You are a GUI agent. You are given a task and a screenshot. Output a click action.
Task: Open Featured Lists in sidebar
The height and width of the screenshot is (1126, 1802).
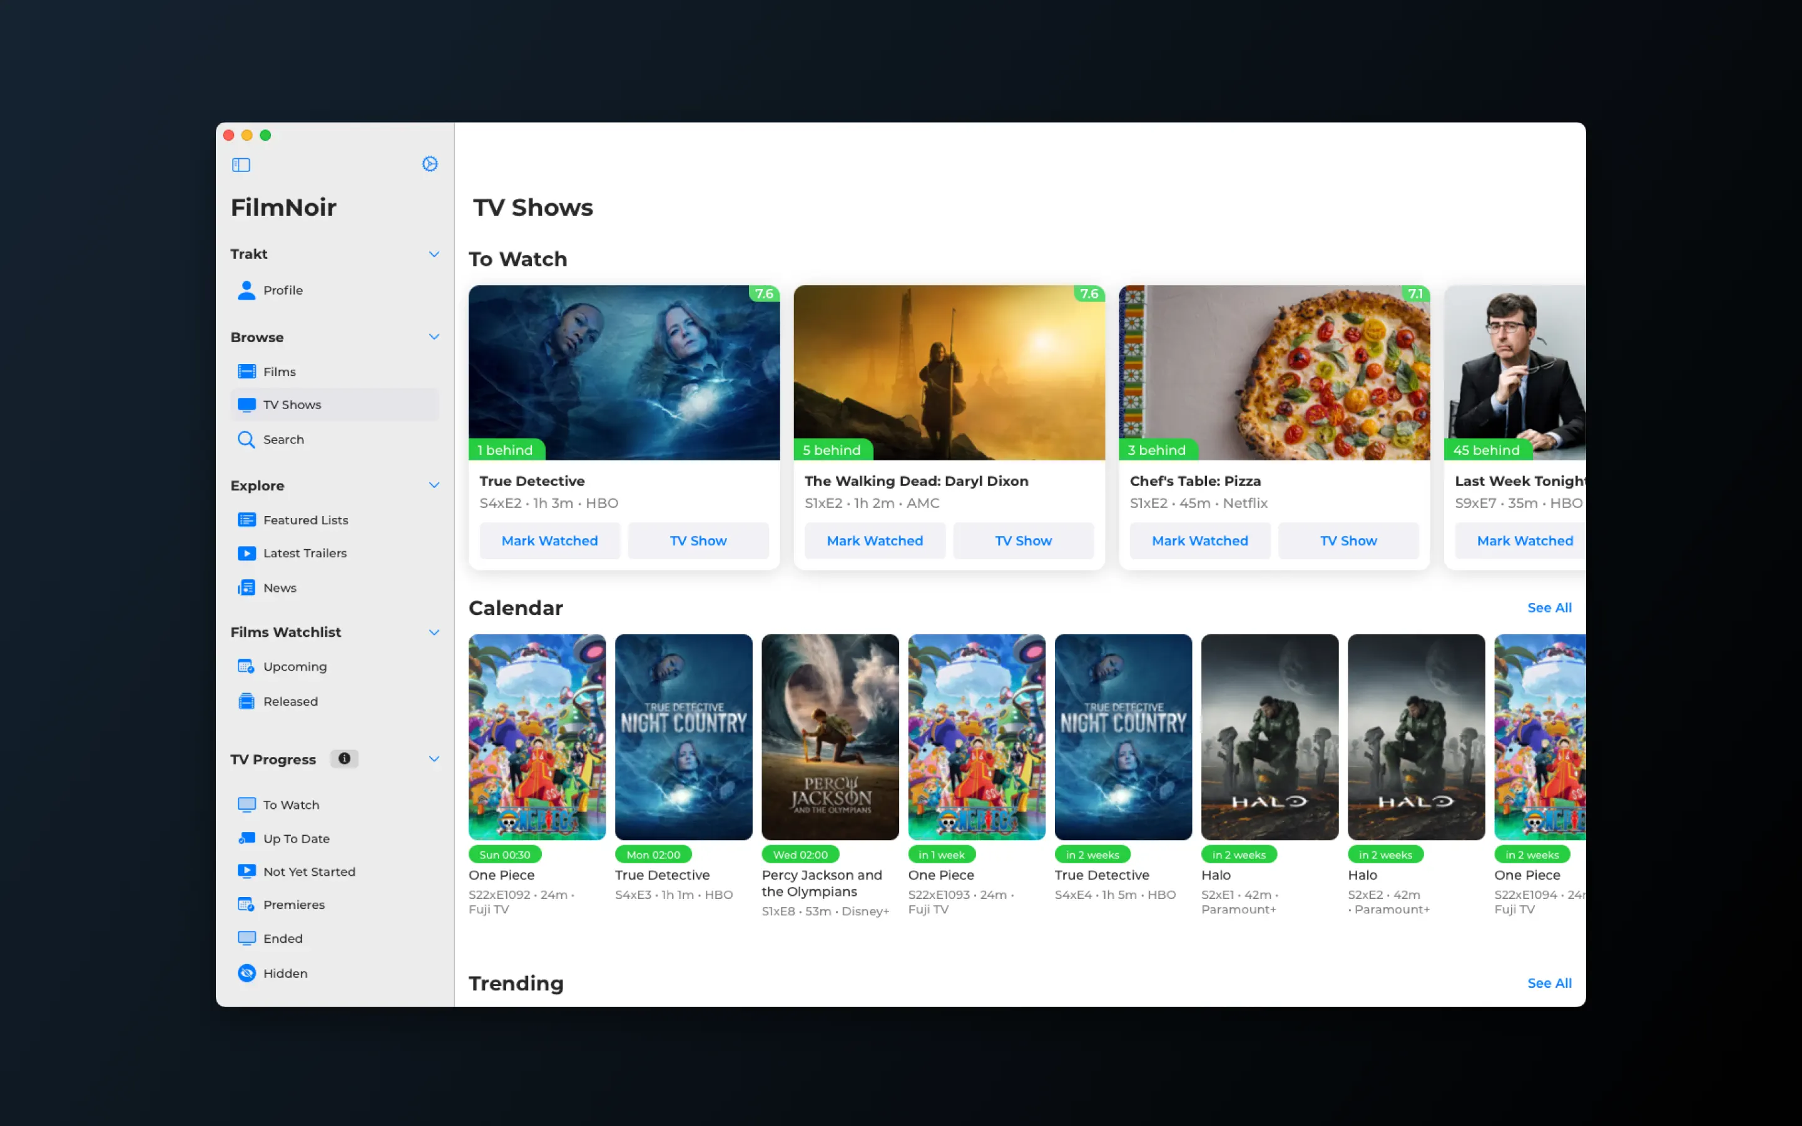click(305, 520)
